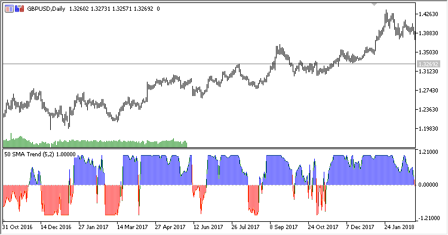This screenshot has height=235, width=448.
Task: Click indicator scale value 1.21000
Action: (428, 152)
